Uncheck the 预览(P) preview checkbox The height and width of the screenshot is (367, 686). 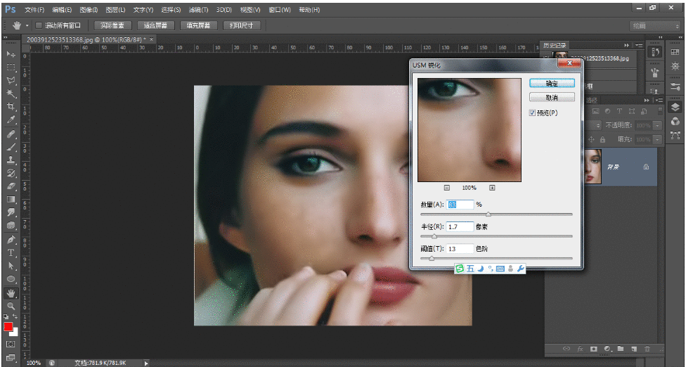(x=533, y=112)
